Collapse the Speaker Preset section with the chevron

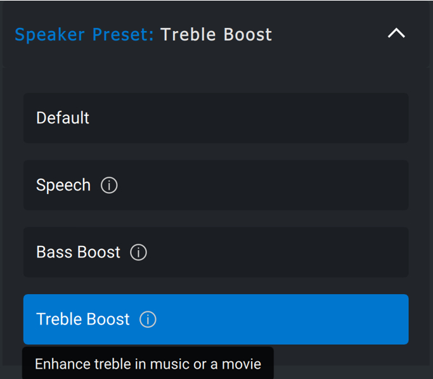click(x=396, y=34)
